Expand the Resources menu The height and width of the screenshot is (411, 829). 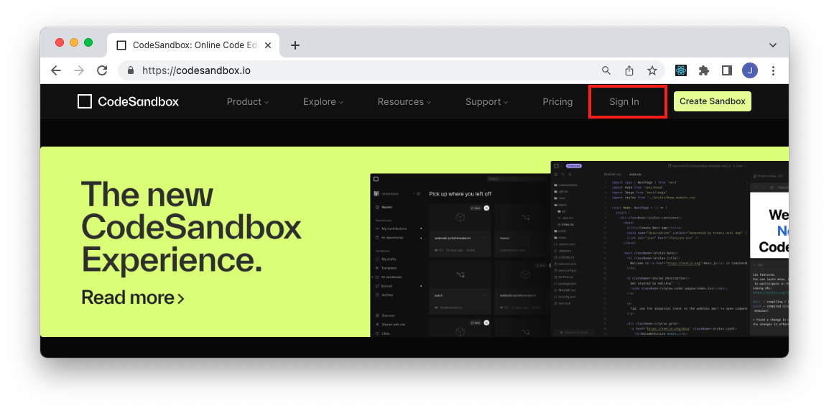click(x=404, y=101)
